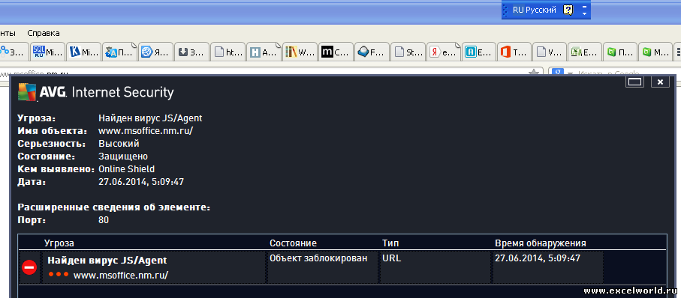The width and height of the screenshot is (681, 298).
Task: Click the AVG logo icon
Action: point(27,92)
